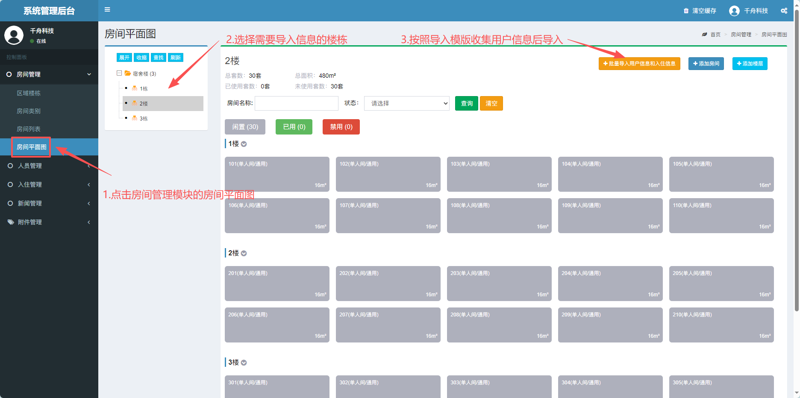The width and height of the screenshot is (800, 398).
Task: Collapse the 宿舍楼 tree node
Action: pyautogui.click(x=119, y=73)
